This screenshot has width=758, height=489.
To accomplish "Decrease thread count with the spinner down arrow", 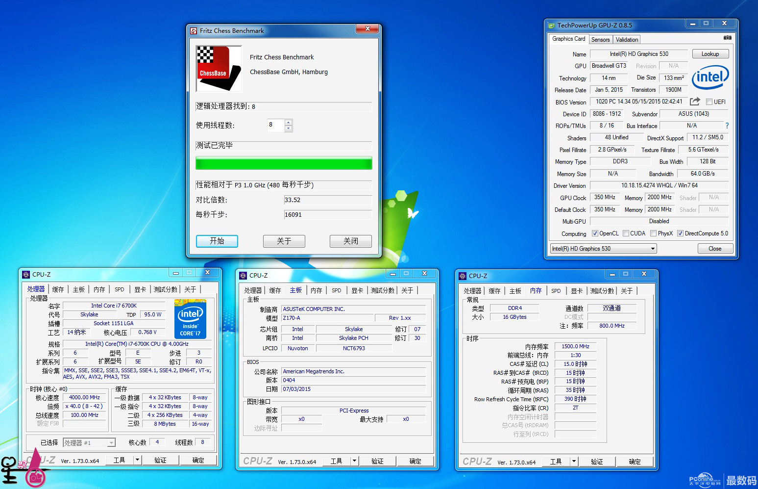I will point(288,129).
